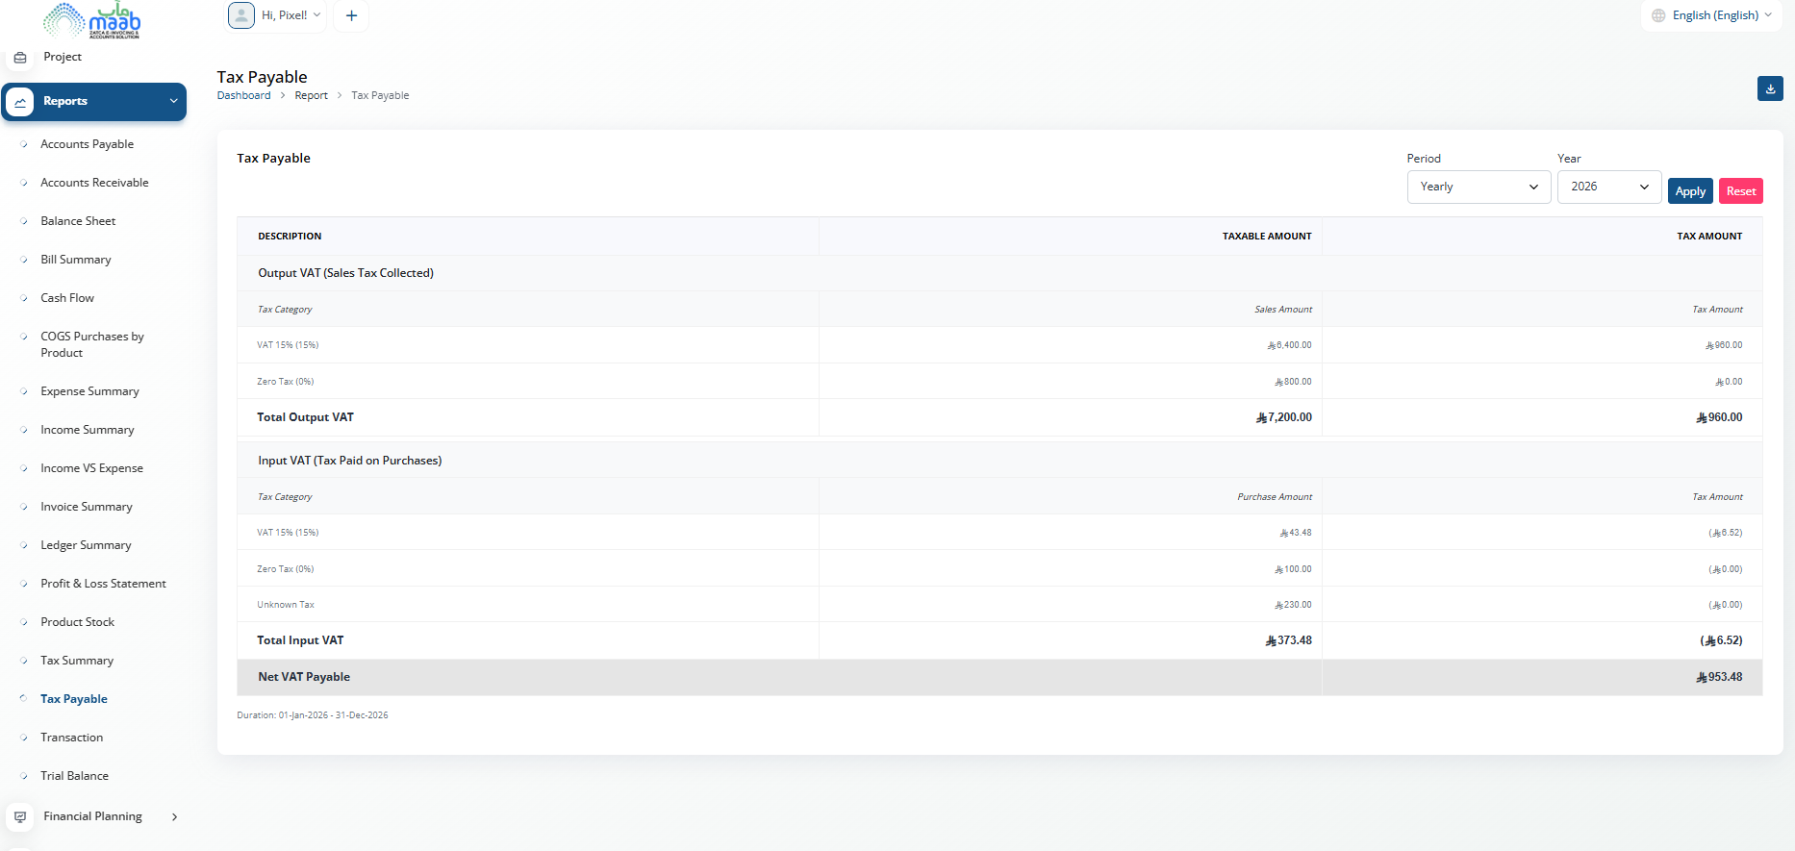View the Expense Summary report
Image resolution: width=1795 pixels, height=851 pixels.
click(89, 391)
